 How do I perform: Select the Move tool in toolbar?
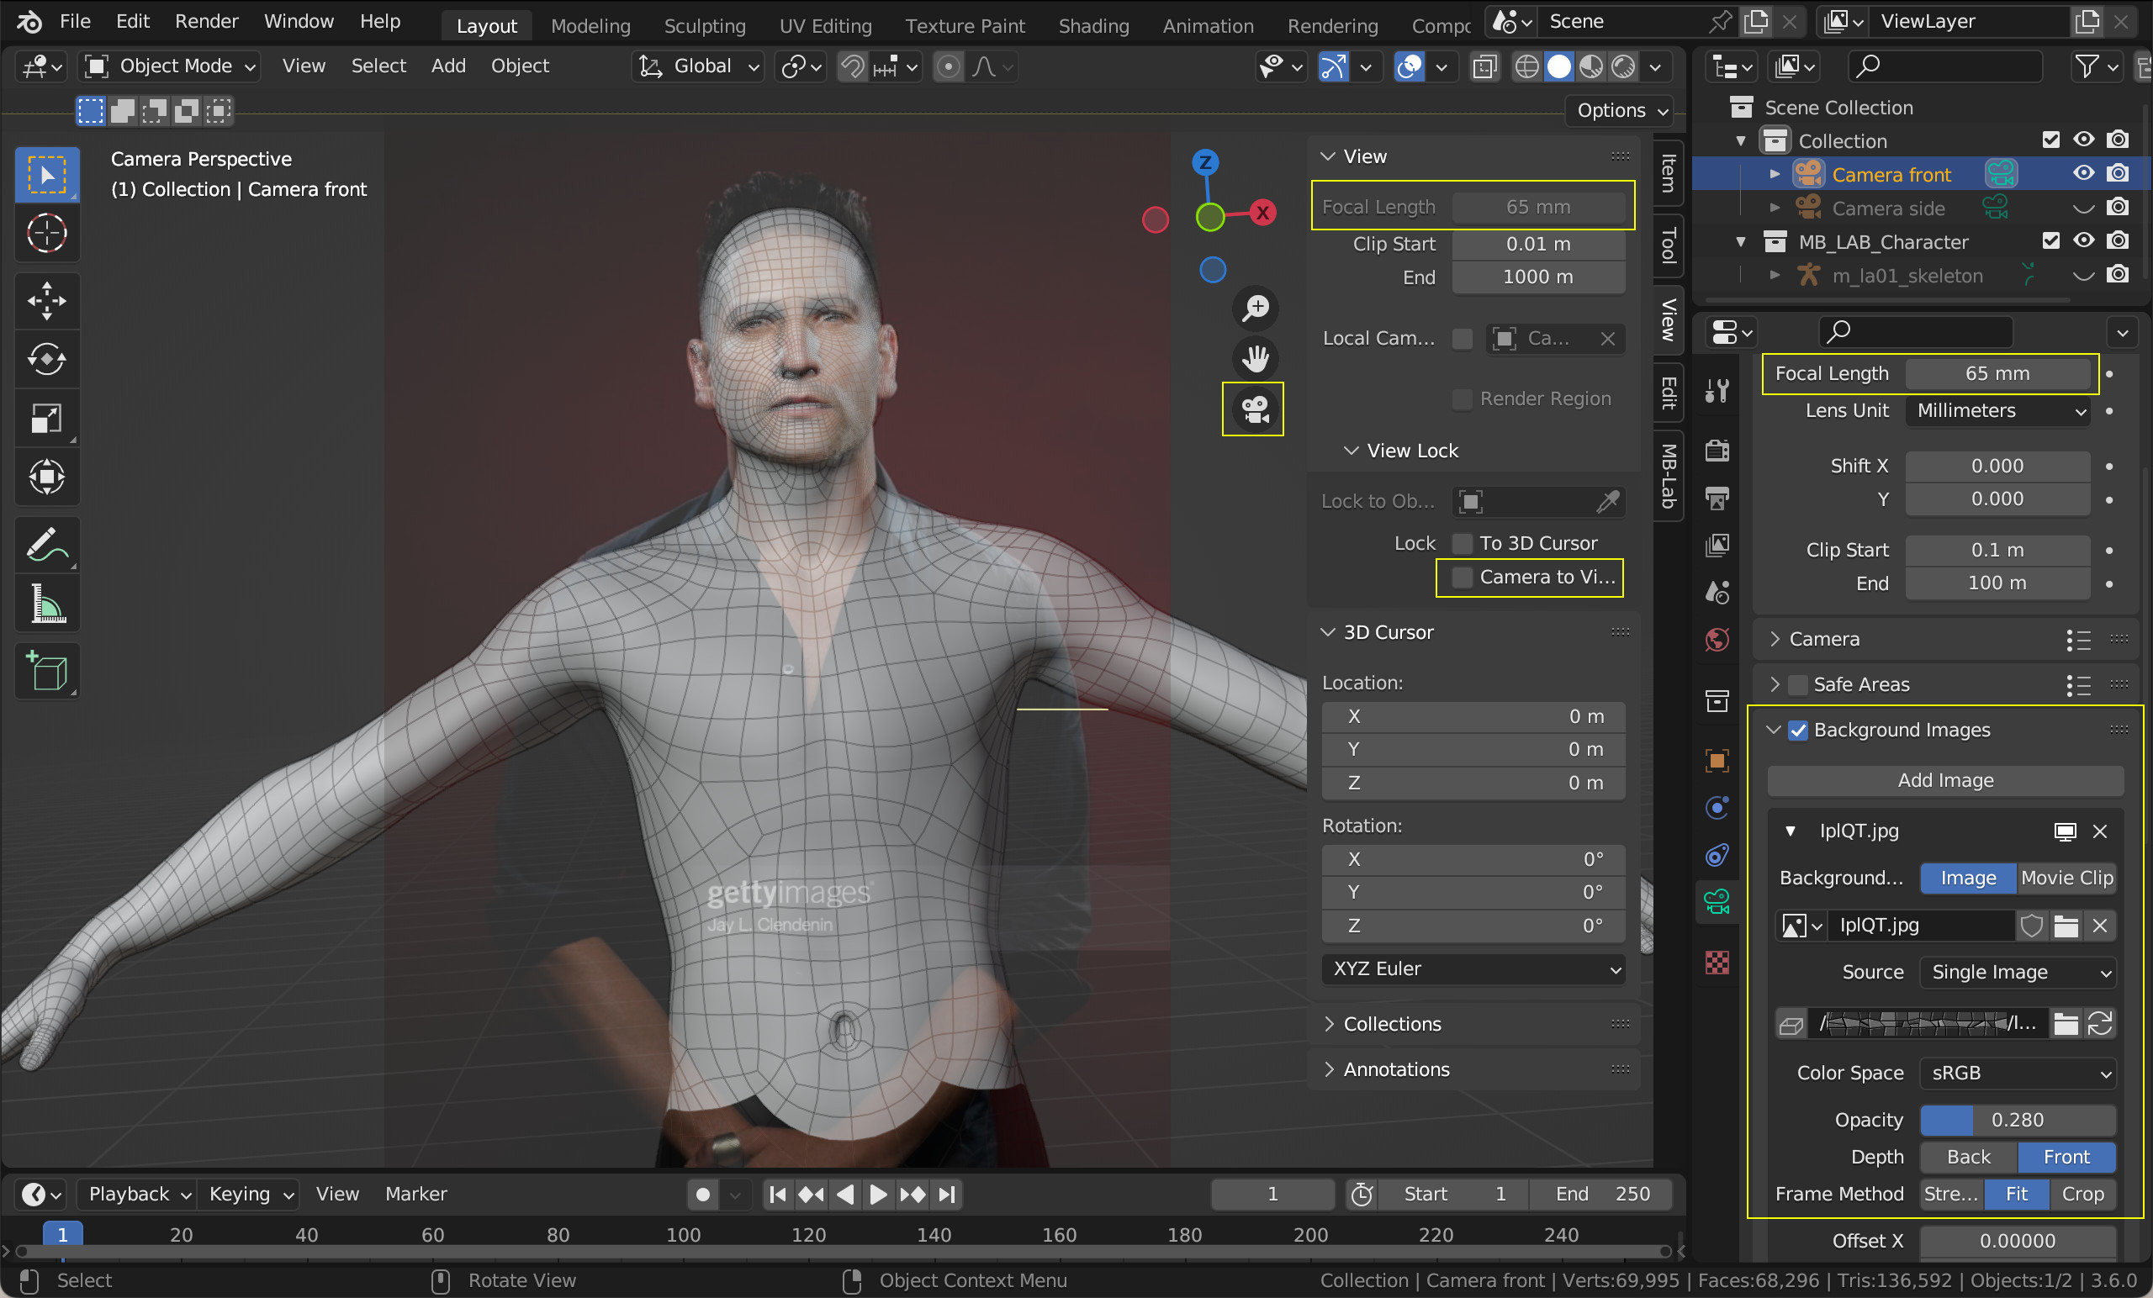pos(46,300)
